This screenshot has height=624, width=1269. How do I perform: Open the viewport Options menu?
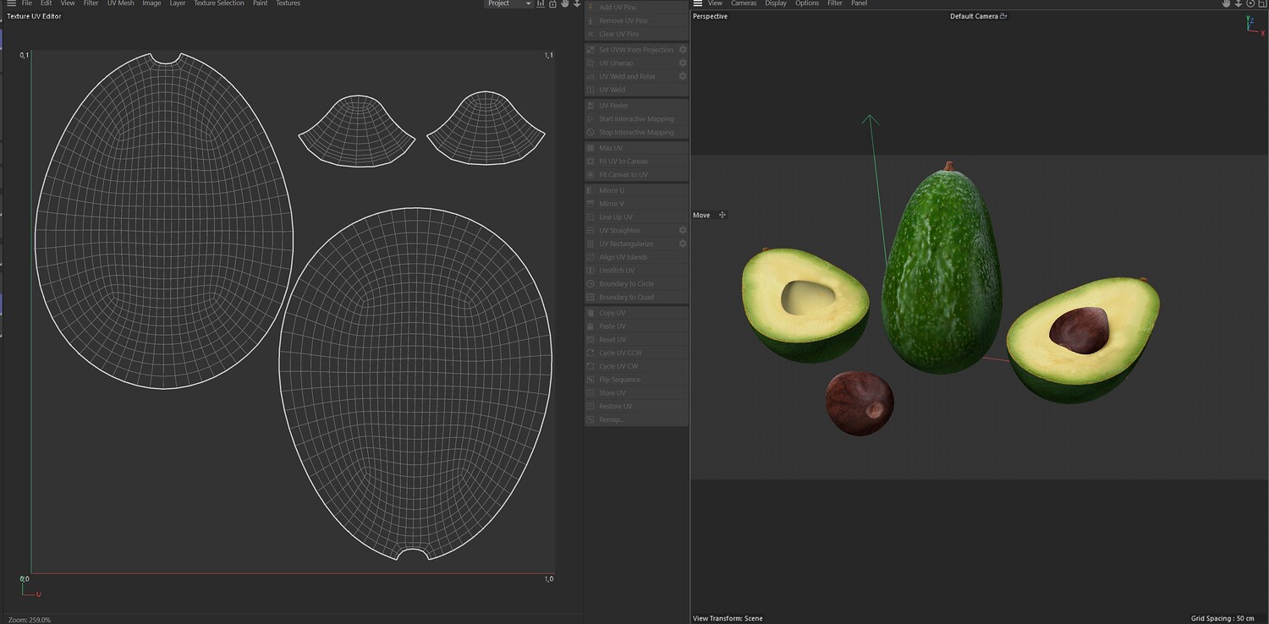(807, 3)
